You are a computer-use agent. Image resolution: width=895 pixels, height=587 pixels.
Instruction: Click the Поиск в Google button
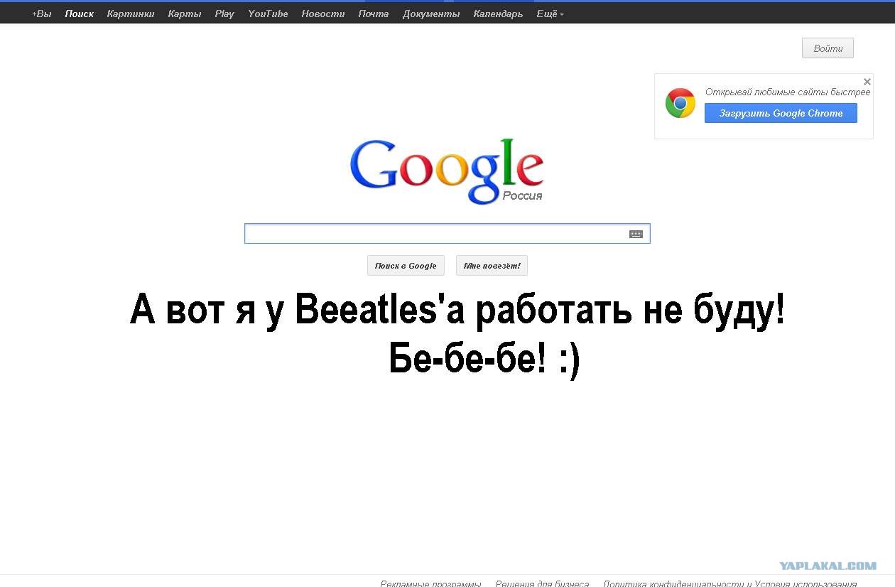(x=406, y=266)
